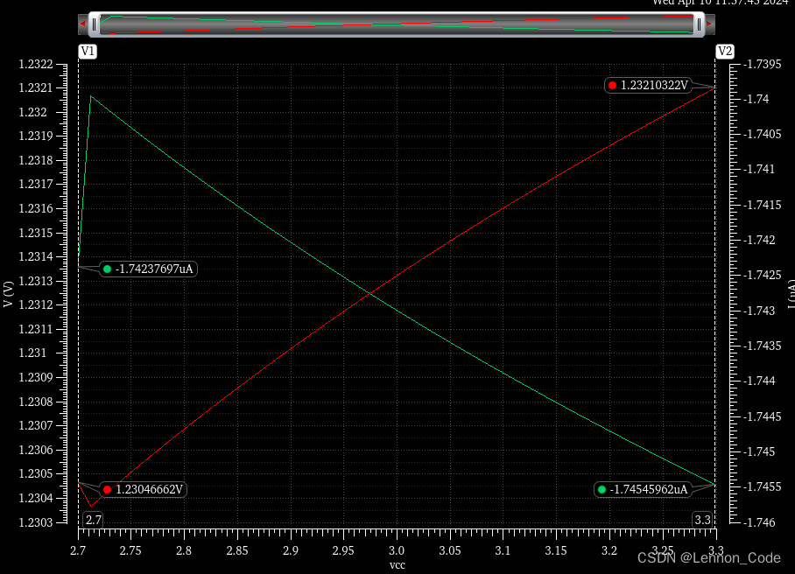Click the 1.2321 left axis value
This screenshot has height=574, width=795.
pyautogui.click(x=36, y=88)
